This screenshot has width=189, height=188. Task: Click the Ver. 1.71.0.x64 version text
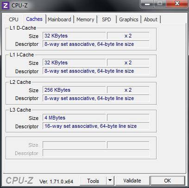pyautogui.click(x=56, y=182)
